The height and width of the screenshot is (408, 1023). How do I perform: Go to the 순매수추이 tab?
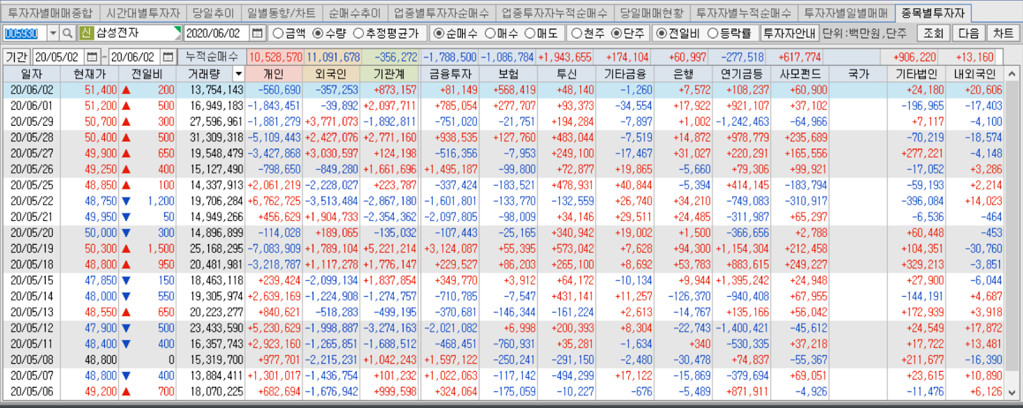coord(355,13)
